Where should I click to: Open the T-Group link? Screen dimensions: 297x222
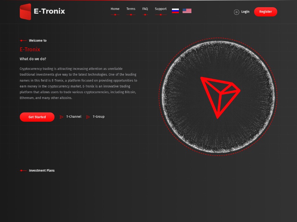98,117
